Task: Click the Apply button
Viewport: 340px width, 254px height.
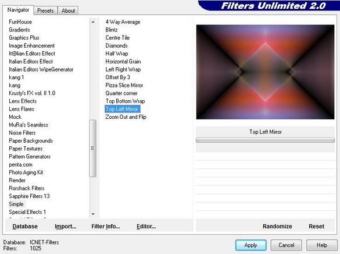Action: [251, 245]
